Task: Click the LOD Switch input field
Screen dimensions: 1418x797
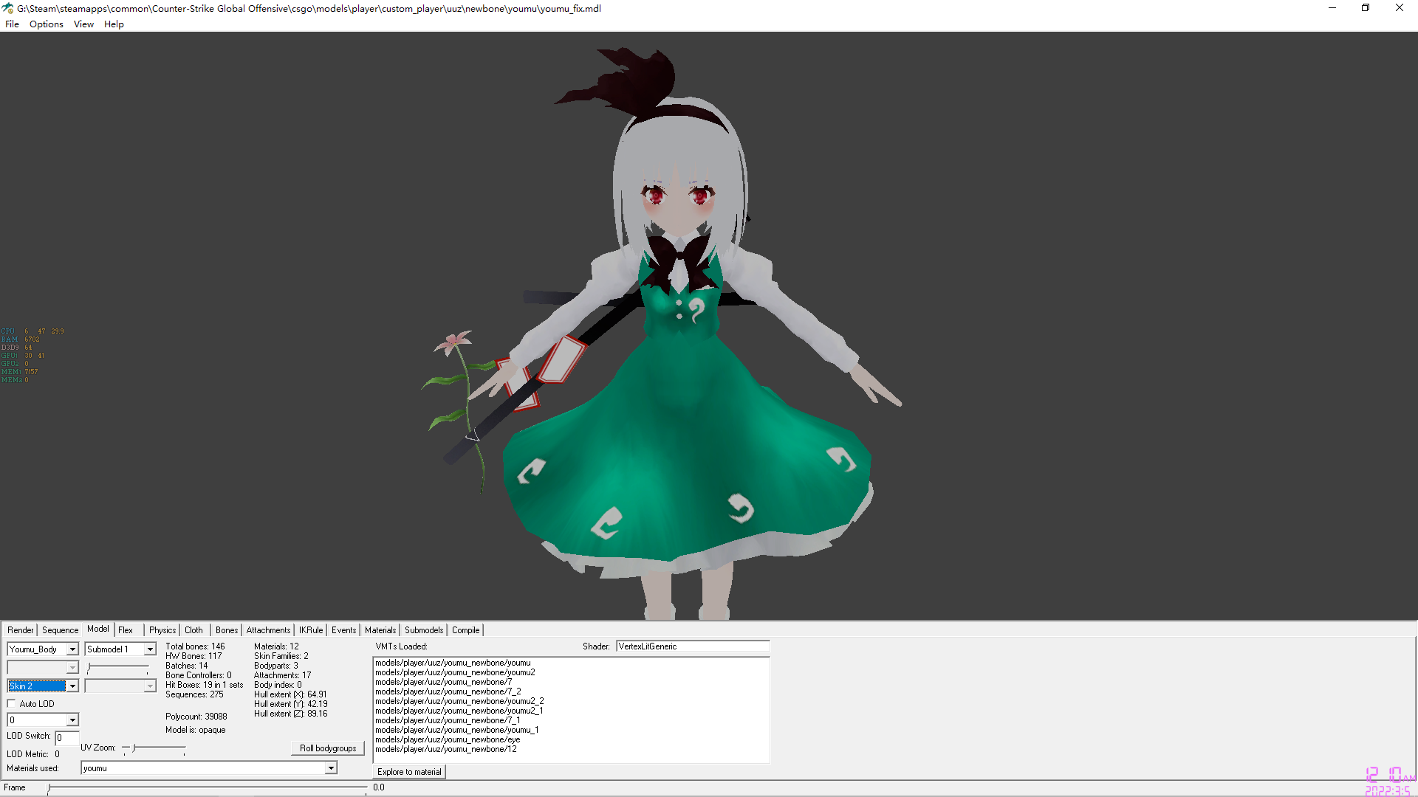Action: click(66, 738)
